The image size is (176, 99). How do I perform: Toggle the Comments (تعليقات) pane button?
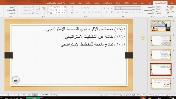point(44,95)
